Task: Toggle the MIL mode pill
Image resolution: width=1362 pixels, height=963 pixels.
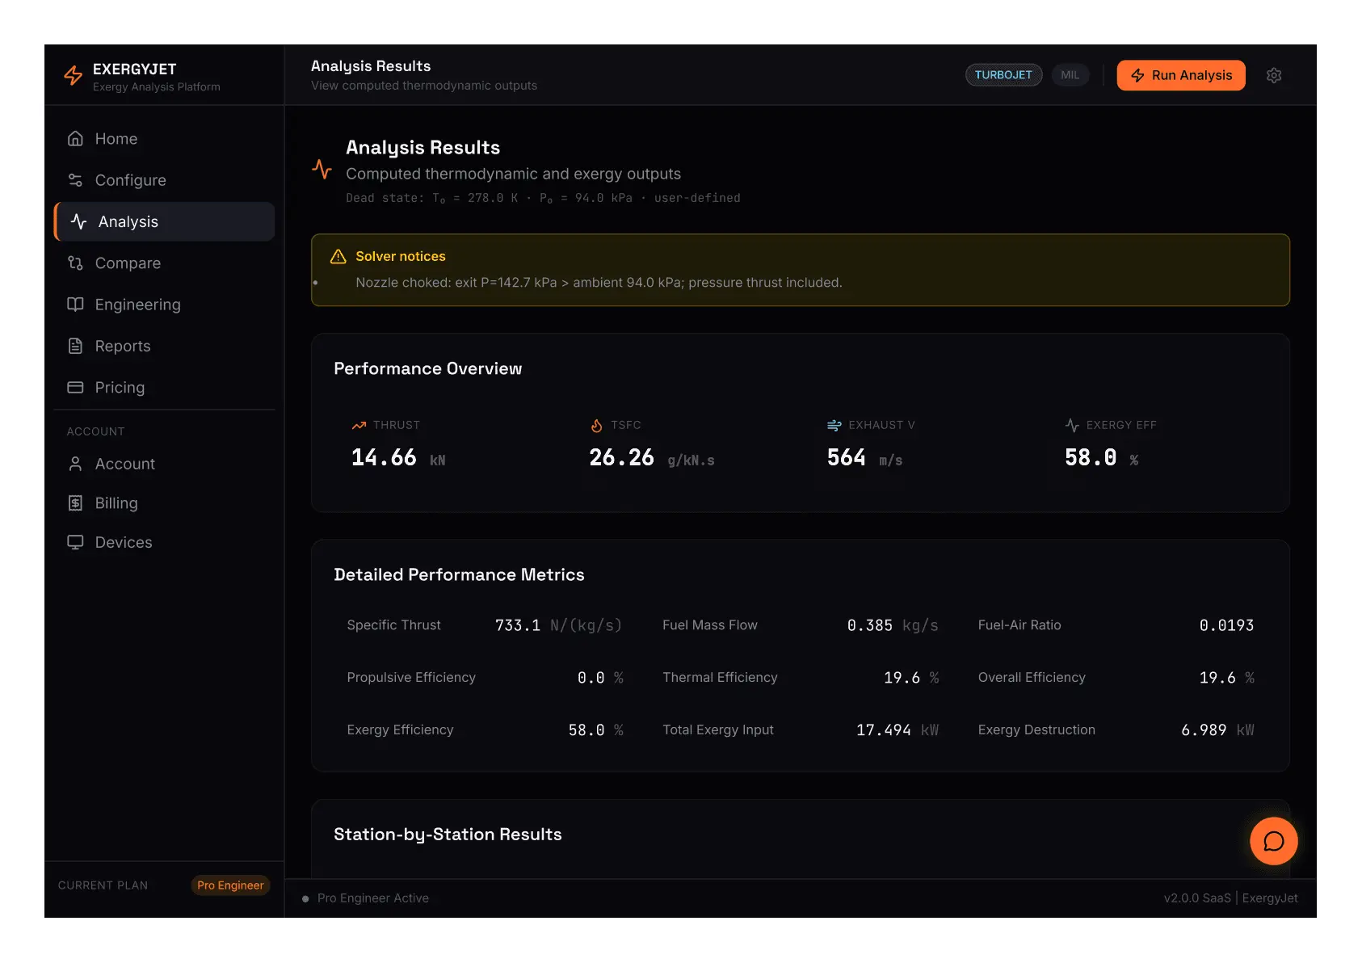Action: (1070, 75)
